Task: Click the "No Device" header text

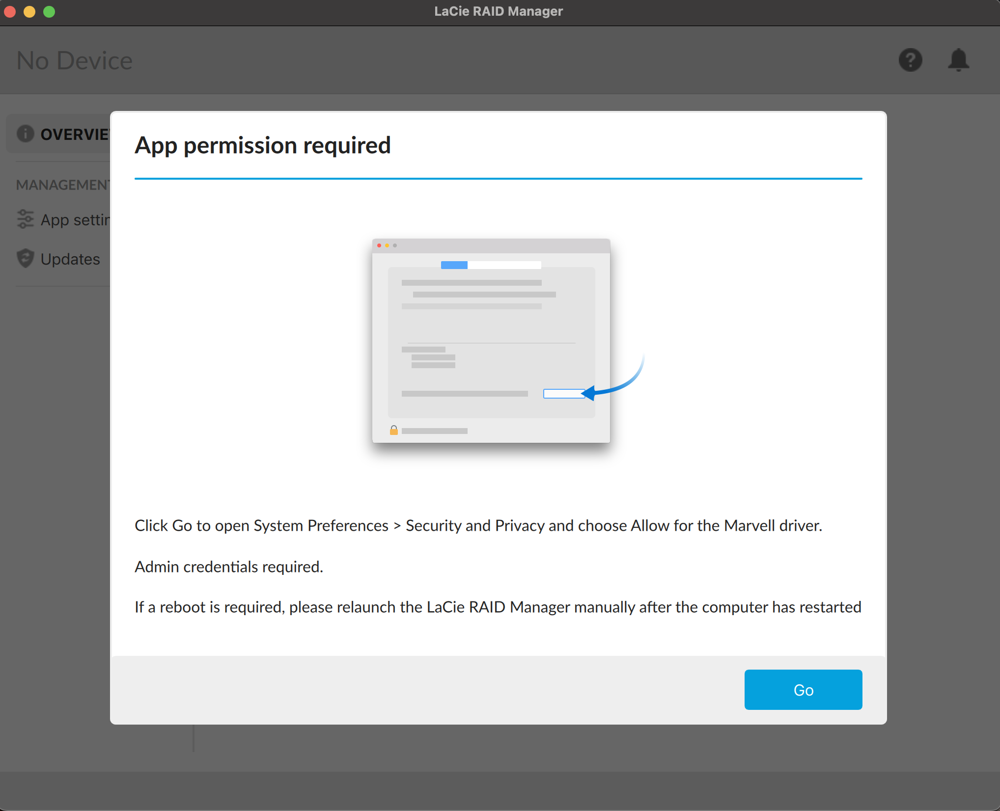Action: 75,60
